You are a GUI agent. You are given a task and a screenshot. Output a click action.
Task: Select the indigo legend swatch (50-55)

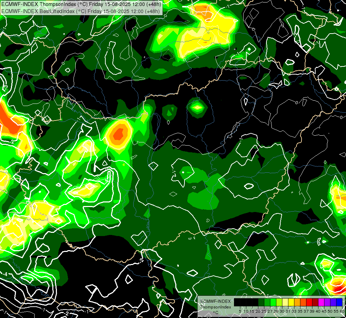[x=333, y=302]
